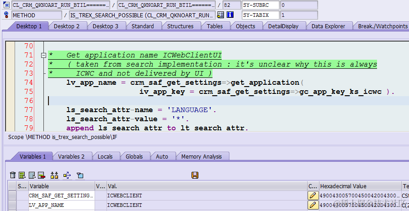Click the delete (trash) icon in variables toolbar
This screenshot has width=409, height=211.
(x=13, y=175)
